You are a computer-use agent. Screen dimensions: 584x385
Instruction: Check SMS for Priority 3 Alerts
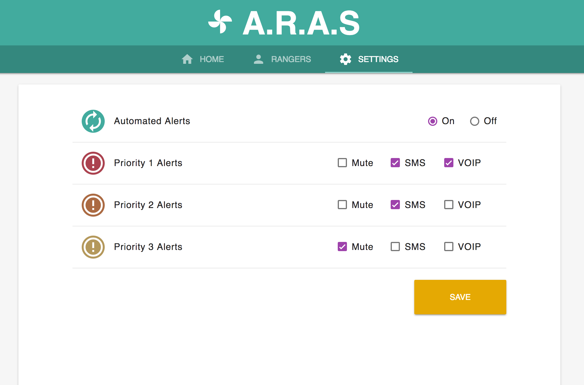coord(395,247)
